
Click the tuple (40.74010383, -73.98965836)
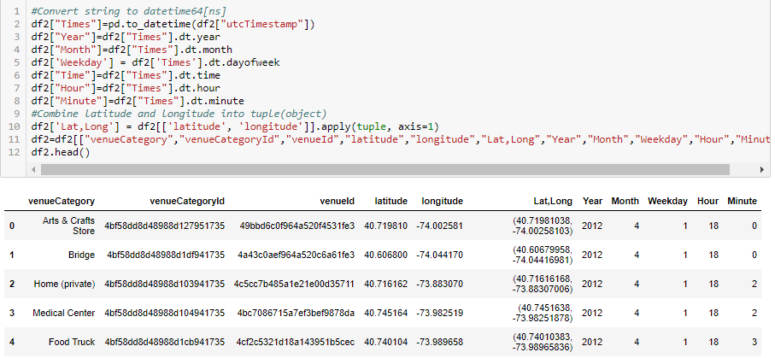[x=543, y=342]
